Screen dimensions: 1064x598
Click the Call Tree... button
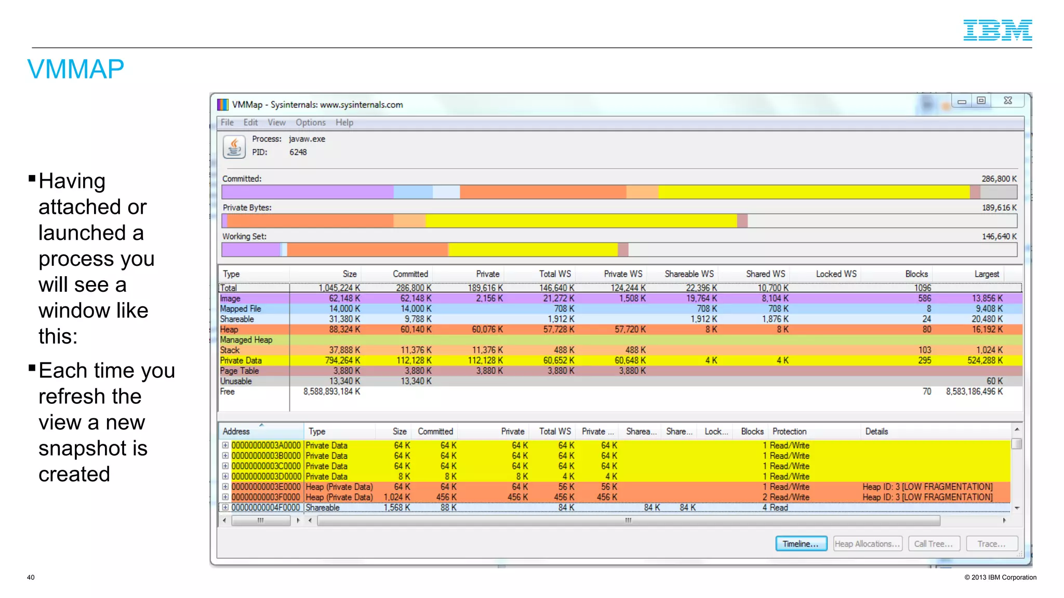pos(934,543)
